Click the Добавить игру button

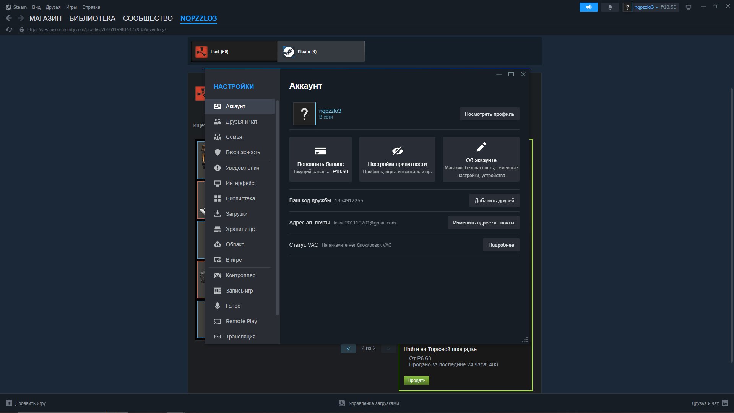pos(26,403)
